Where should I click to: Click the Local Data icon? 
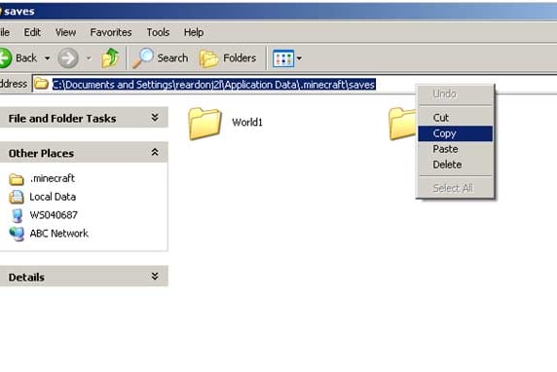(17, 197)
